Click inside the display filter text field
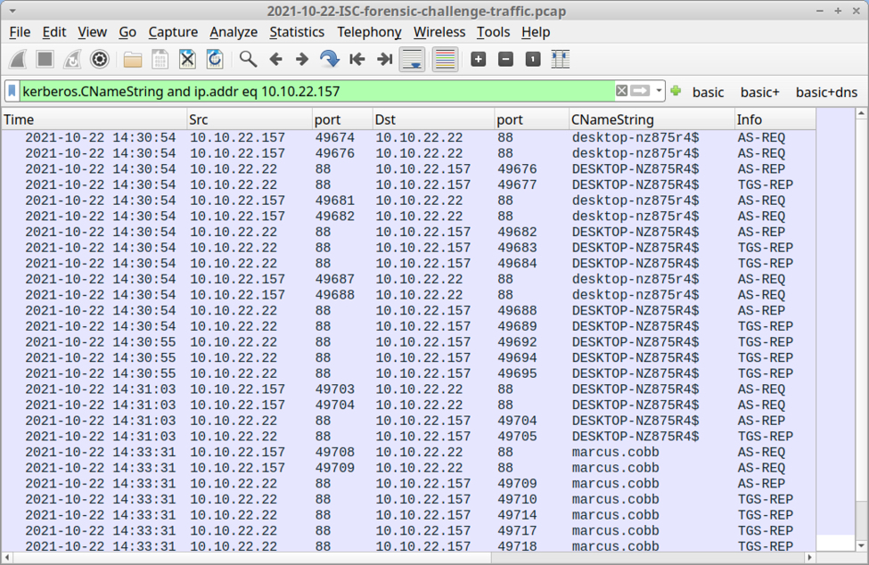The image size is (869, 565). [x=312, y=91]
